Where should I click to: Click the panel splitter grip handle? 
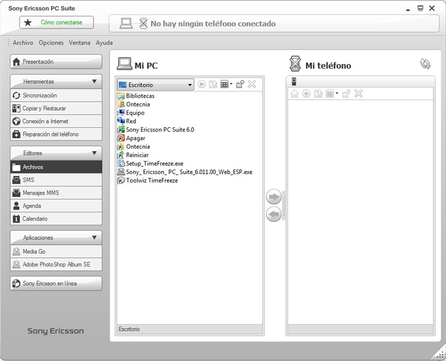pos(283,206)
